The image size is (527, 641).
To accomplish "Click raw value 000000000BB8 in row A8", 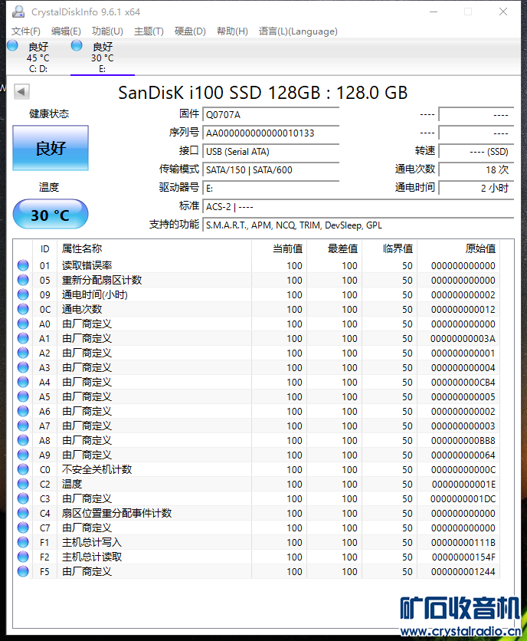I will point(463,441).
